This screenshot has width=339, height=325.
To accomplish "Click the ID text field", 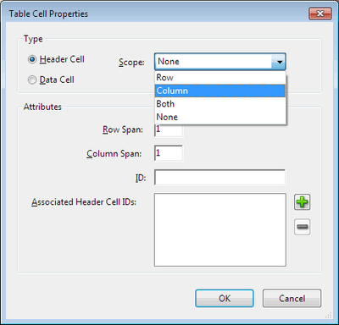I will tap(220, 178).
